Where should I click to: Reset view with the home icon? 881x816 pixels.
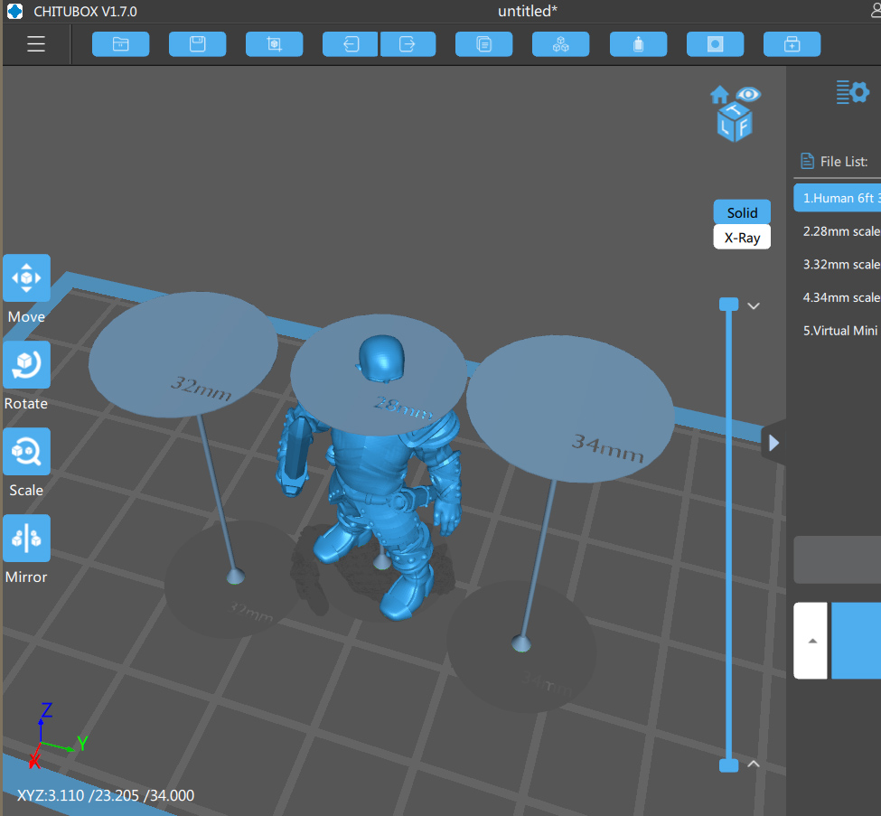(719, 94)
